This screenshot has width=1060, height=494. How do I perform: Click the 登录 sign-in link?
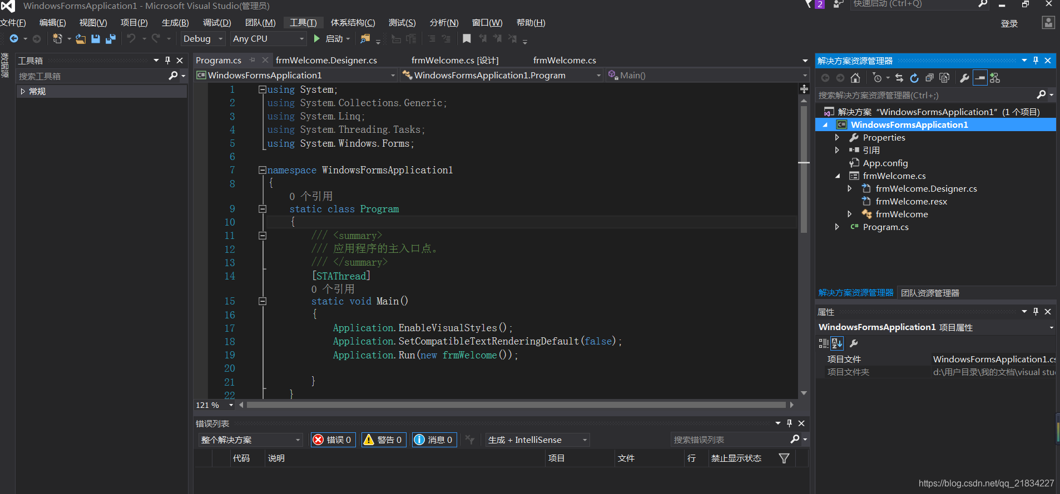pos(1009,23)
